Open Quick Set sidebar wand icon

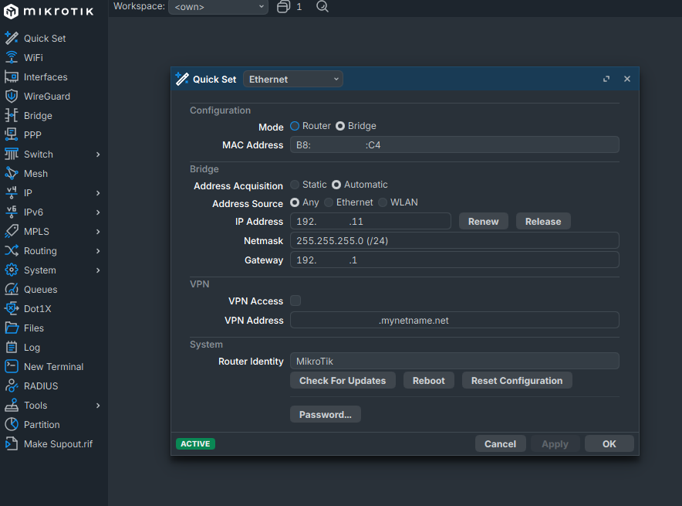coord(12,39)
